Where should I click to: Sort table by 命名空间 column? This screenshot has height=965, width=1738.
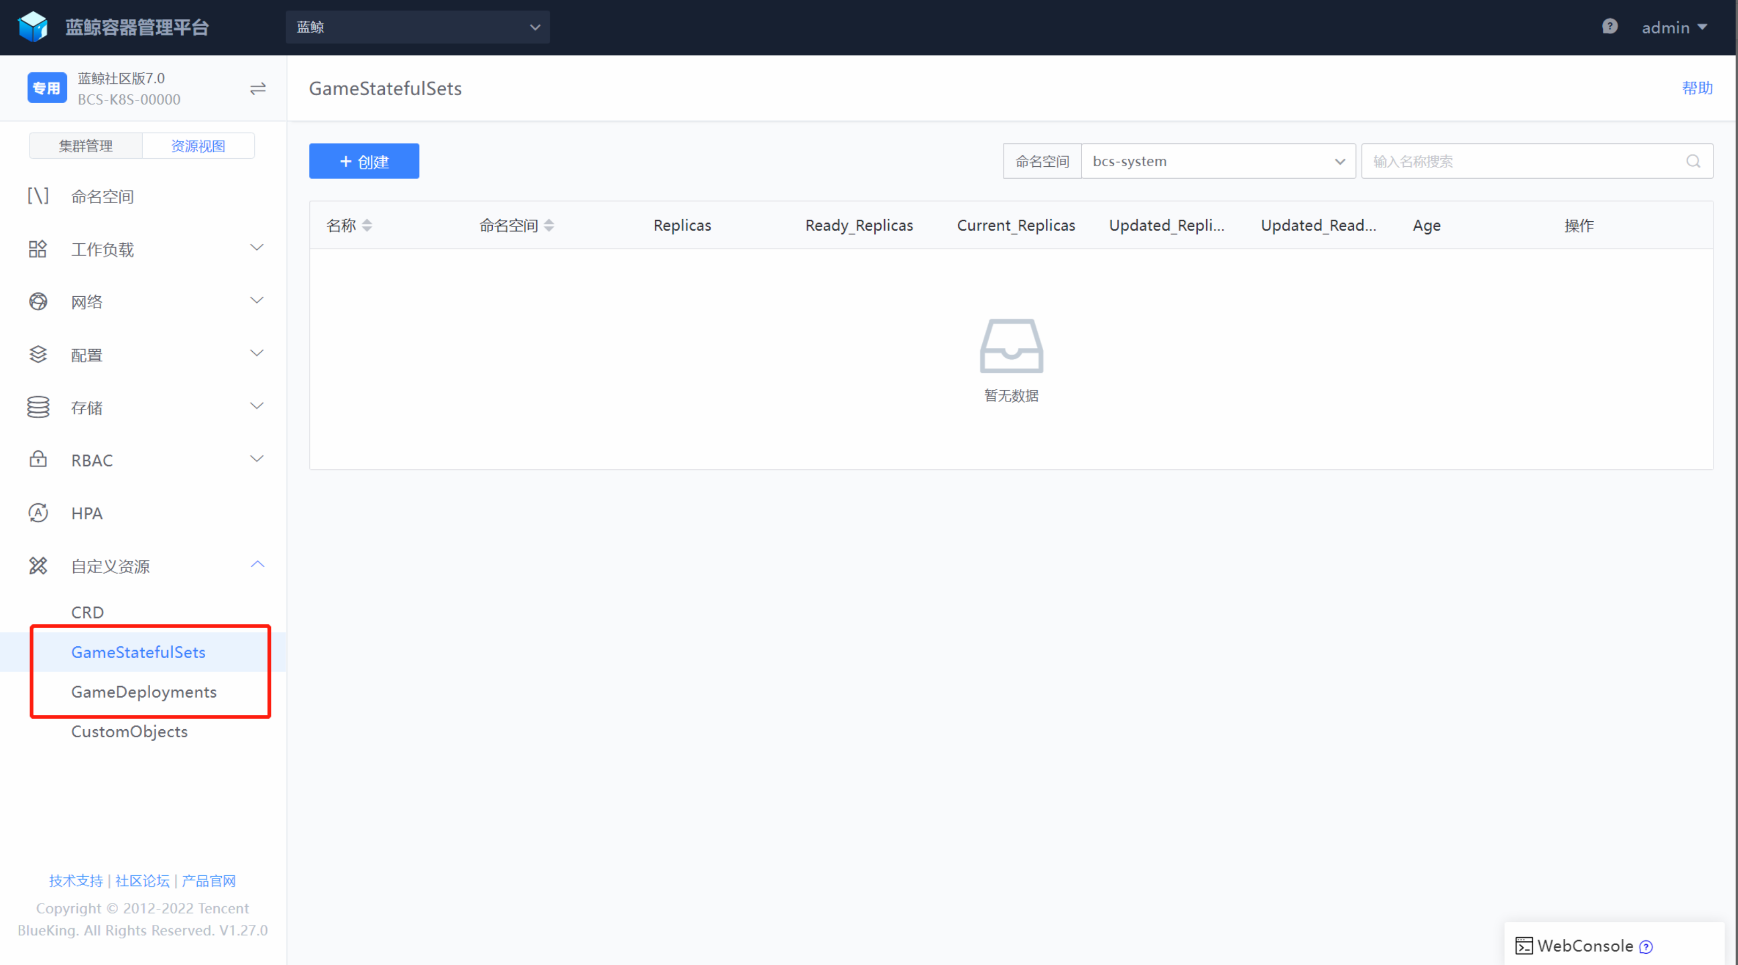coord(549,226)
